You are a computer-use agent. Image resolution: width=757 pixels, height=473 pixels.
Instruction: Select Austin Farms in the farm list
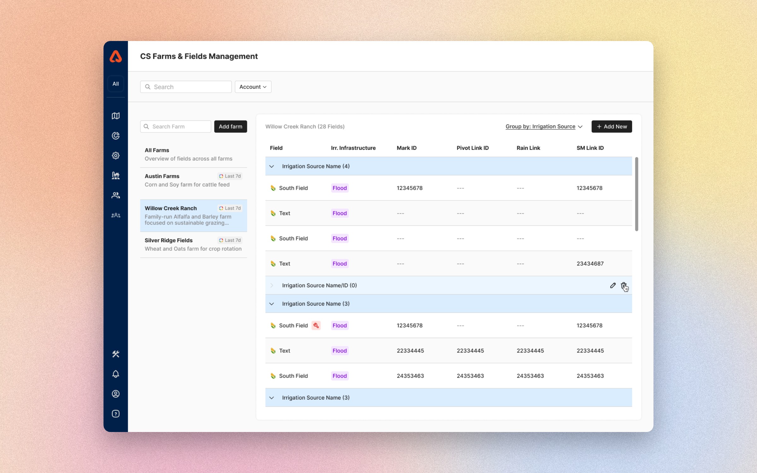193,180
